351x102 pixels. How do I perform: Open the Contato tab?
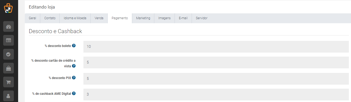tap(50, 18)
